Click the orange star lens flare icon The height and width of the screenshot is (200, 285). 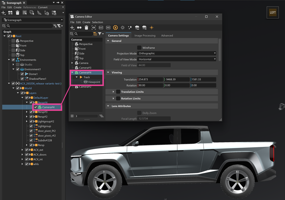pos(151,28)
